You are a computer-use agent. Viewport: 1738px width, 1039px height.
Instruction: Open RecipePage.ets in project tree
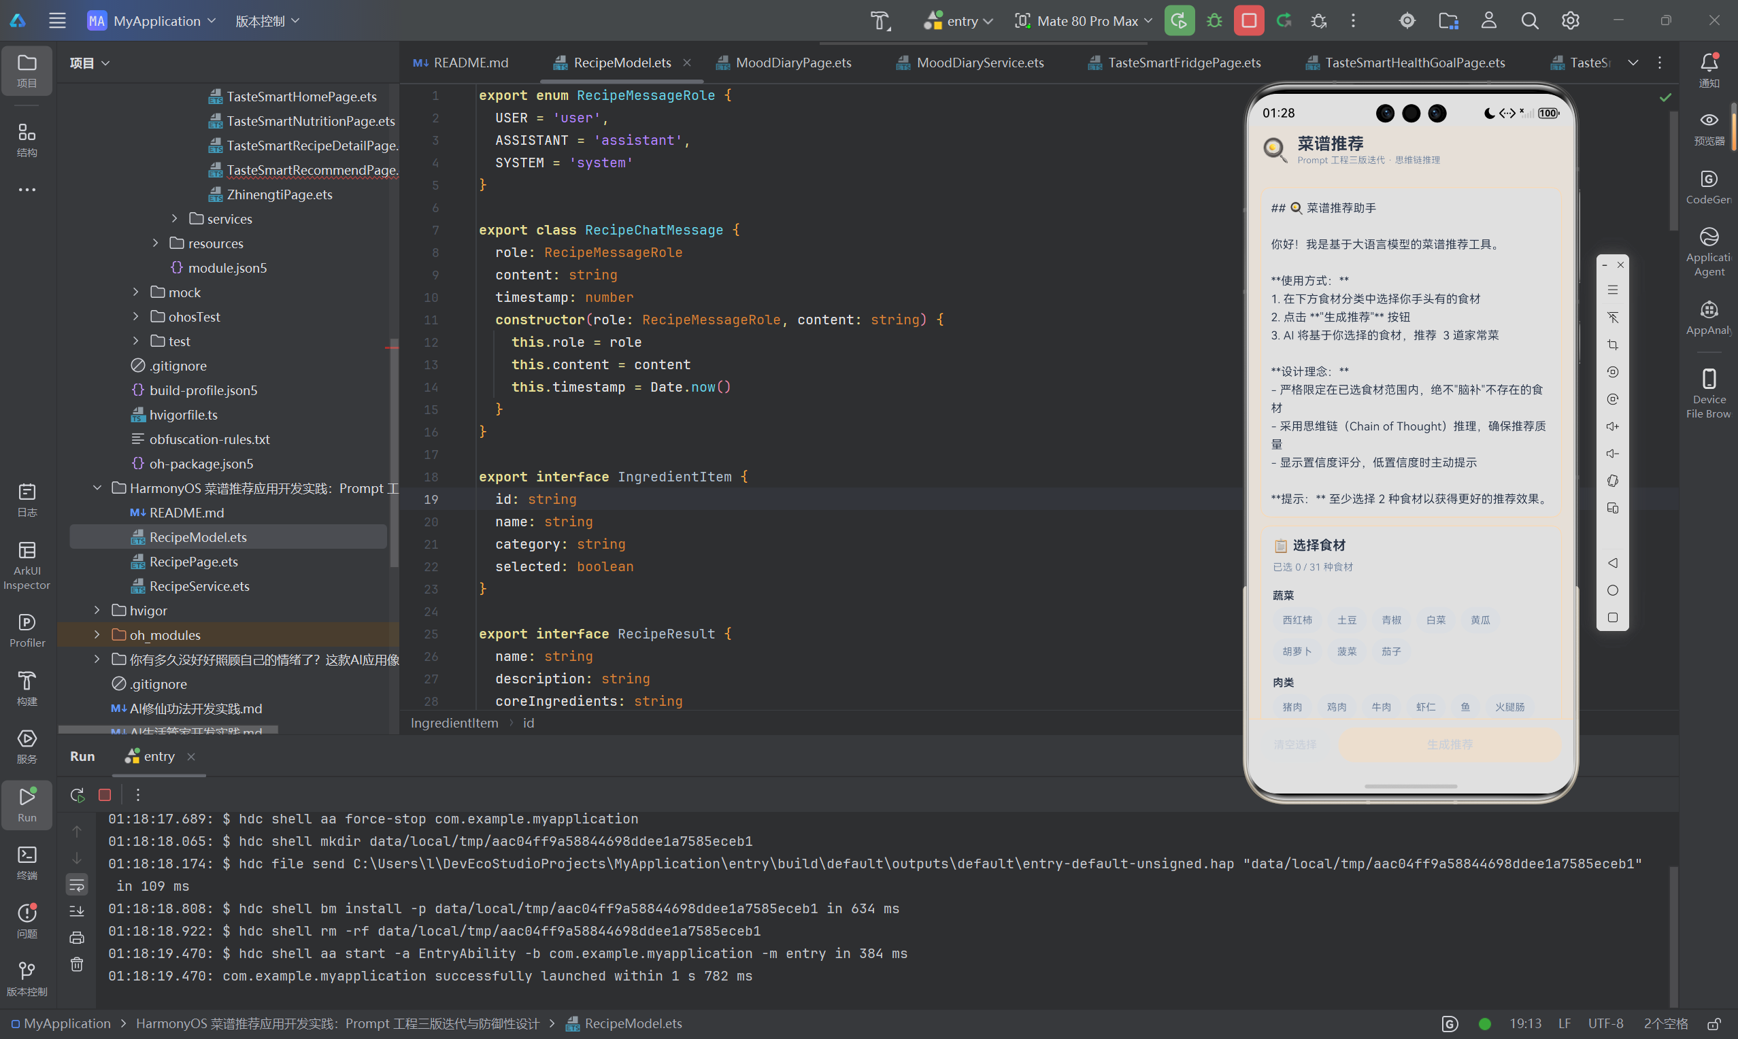(194, 562)
